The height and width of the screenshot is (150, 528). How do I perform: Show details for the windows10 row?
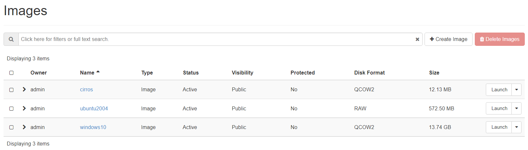[24, 127]
